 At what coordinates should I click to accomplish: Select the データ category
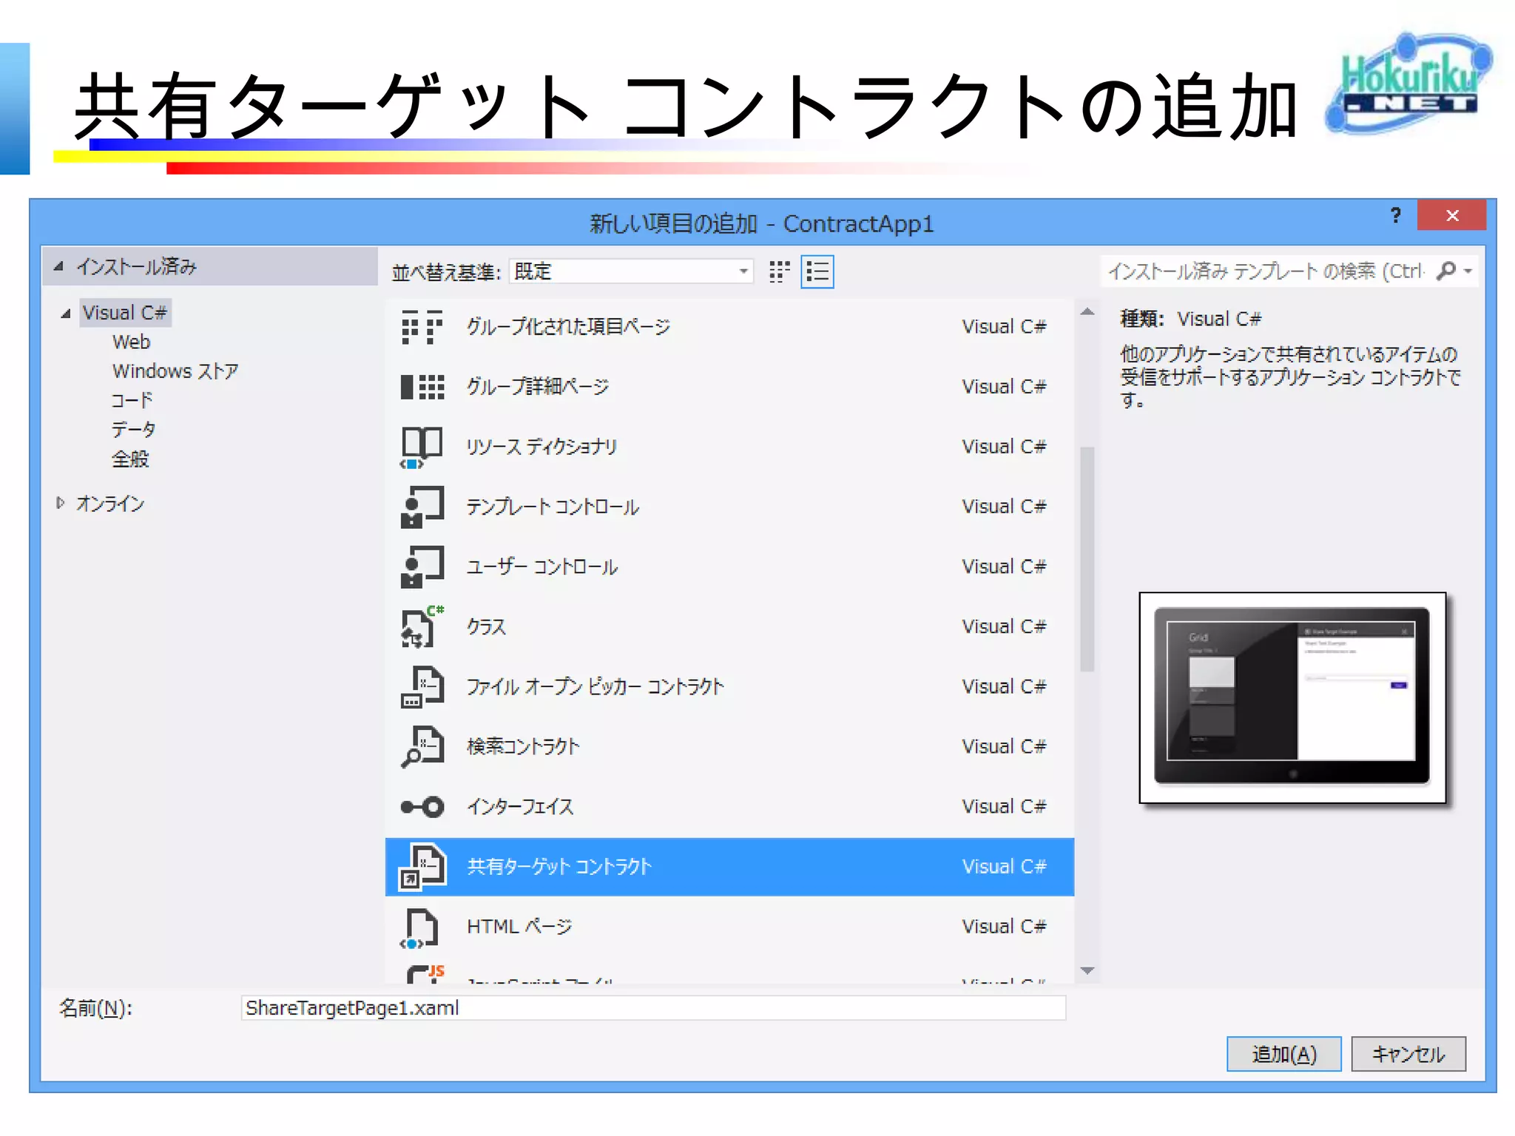pos(133,429)
